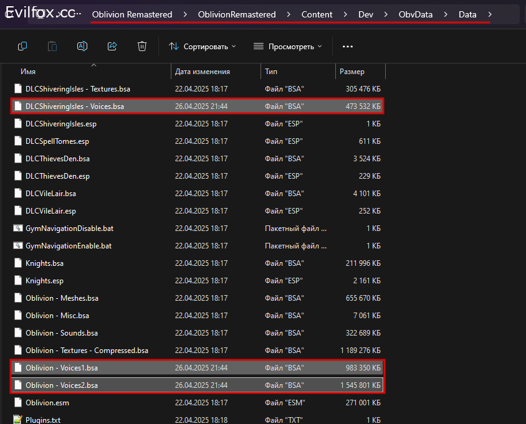526x424 pixels.
Task: Select GymNavigationEnable.bat file
Action: (x=198, y=246)
